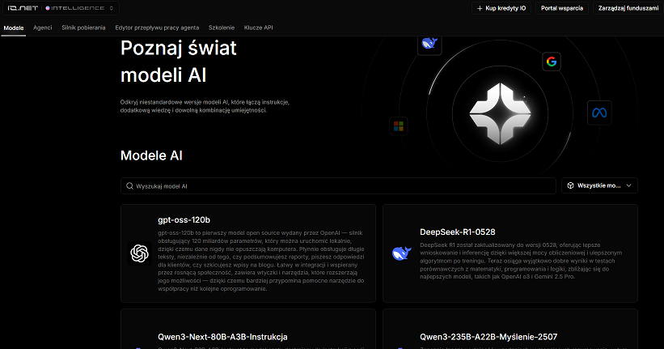Click the plus icon on Kup kredyty IO
The width and height of the screenshot is (664, 349).
[x=480, y=8]
